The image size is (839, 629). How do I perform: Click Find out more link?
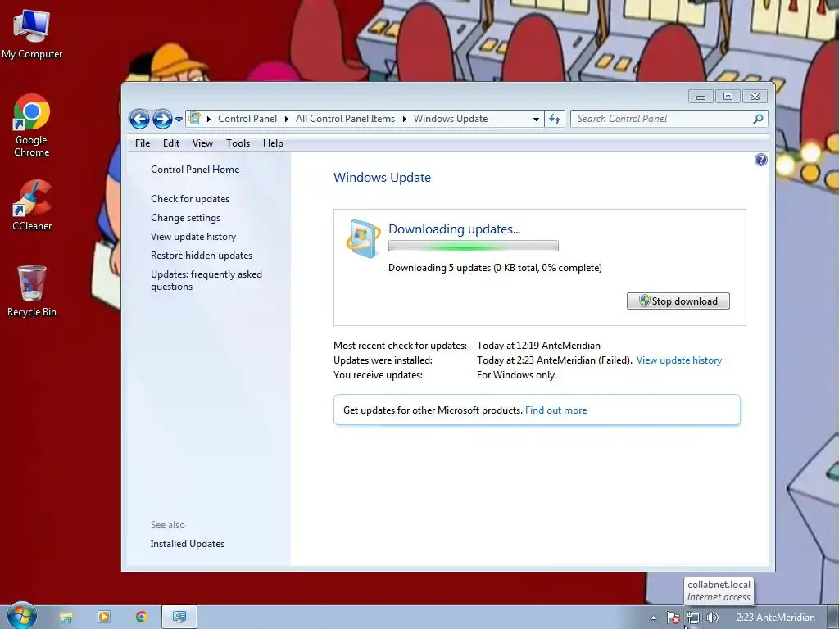click(556, 410)
